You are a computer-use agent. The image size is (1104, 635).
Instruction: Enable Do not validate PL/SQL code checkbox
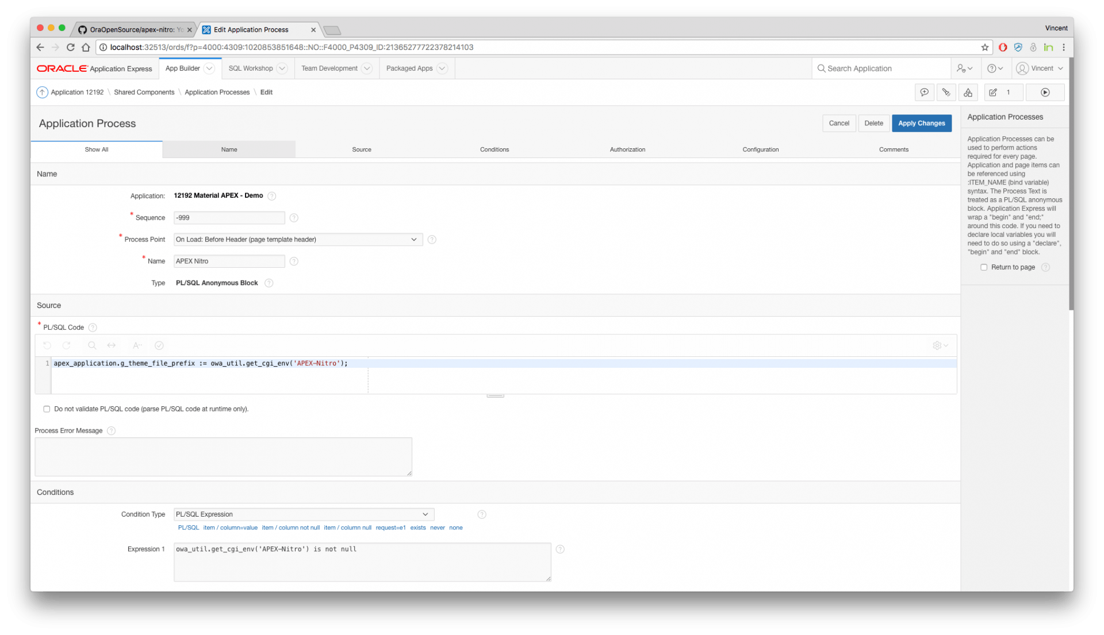point(47,409)
